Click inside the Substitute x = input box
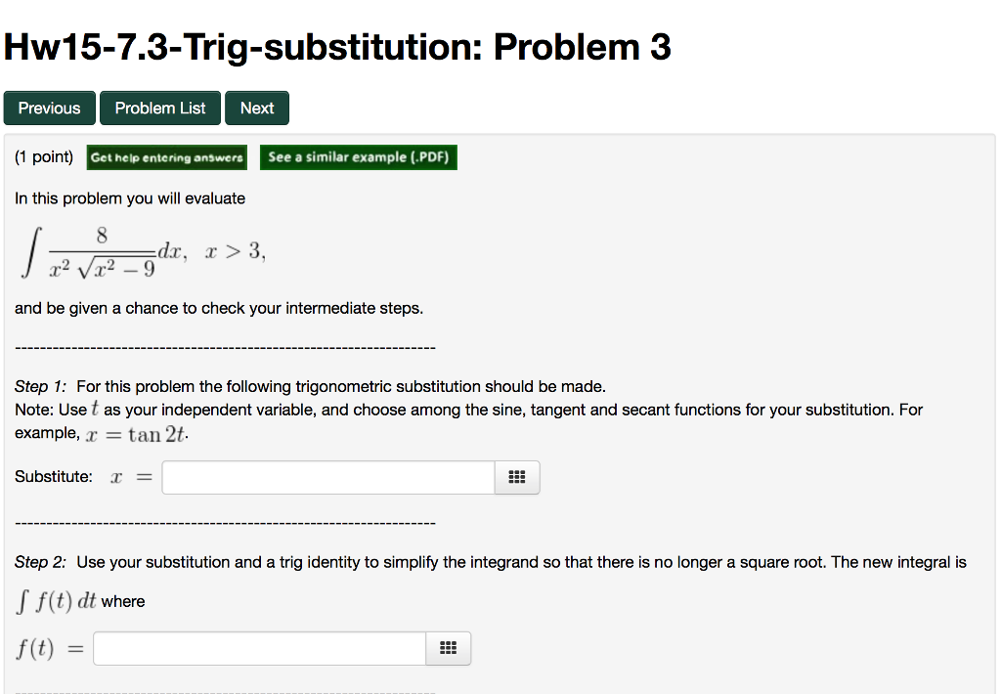 (327, 477)
